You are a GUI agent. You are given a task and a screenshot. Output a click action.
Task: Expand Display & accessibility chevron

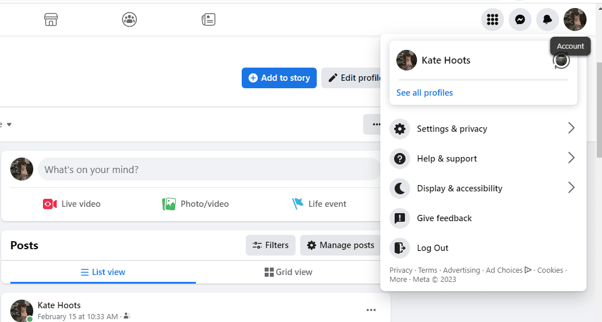571,187
